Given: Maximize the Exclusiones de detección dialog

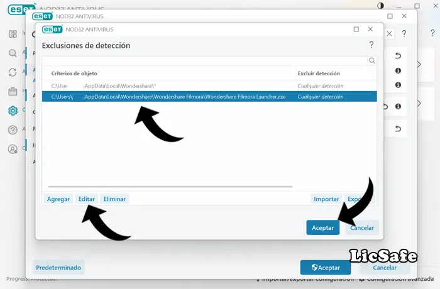Looking at the screenshot, I should point(356,29).
